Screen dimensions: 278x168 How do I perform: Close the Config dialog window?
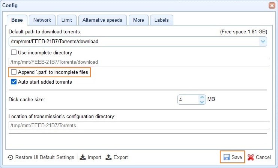coord(272,6)
